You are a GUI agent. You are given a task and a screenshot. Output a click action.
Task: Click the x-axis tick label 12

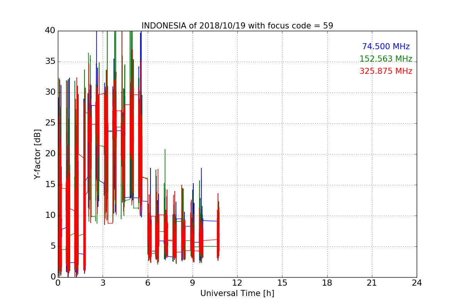pyautogui.click(x=237, y=283)
